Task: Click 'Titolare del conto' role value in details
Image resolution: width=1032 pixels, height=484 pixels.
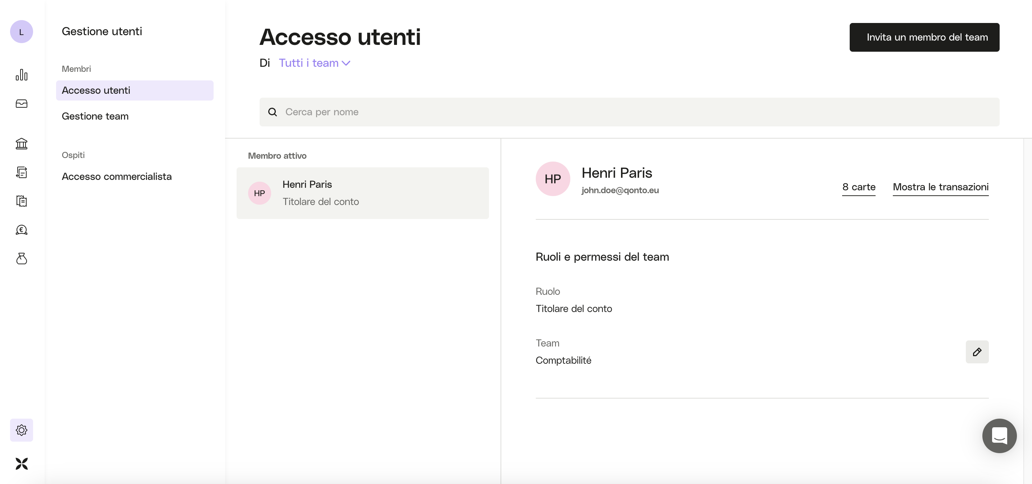Action: pos(574,309)
